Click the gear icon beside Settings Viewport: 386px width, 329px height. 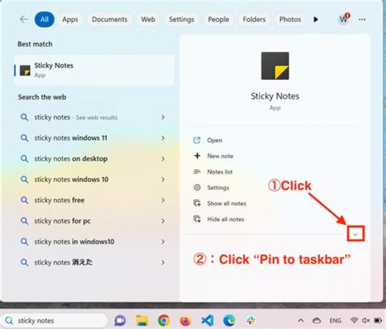click(197, 188)
